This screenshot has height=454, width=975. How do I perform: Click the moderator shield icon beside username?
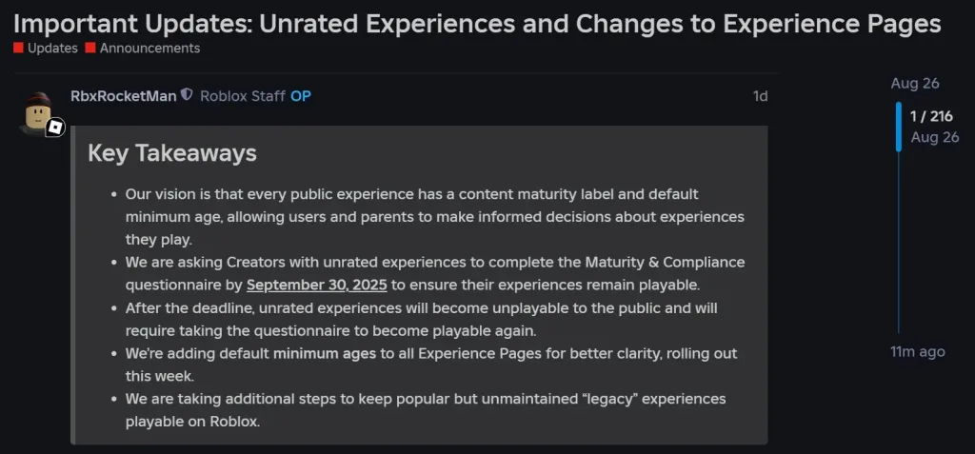187,95
